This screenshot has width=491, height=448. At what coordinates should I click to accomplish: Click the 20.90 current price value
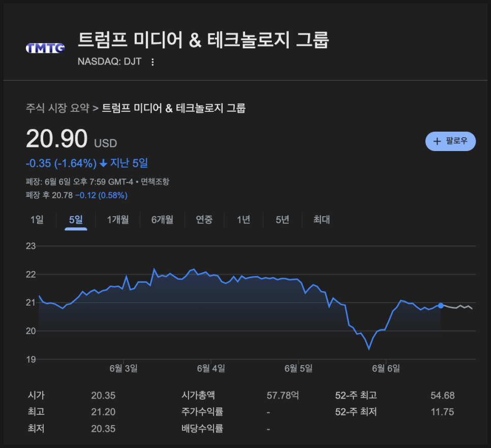coord(57,138)
